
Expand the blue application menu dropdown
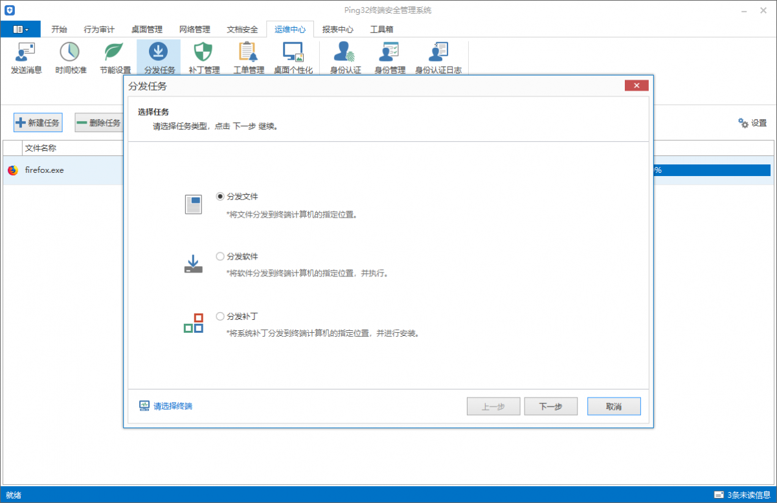click(21, 29)
